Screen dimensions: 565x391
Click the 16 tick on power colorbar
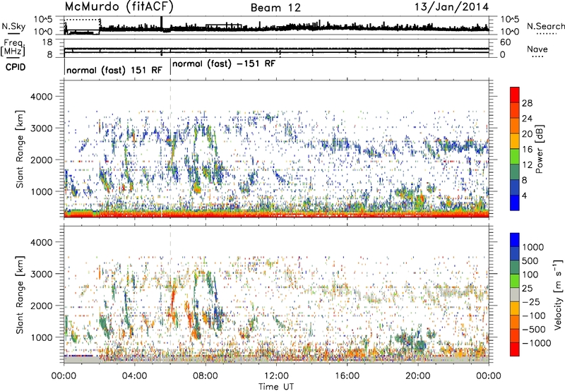tap(527, 150)
